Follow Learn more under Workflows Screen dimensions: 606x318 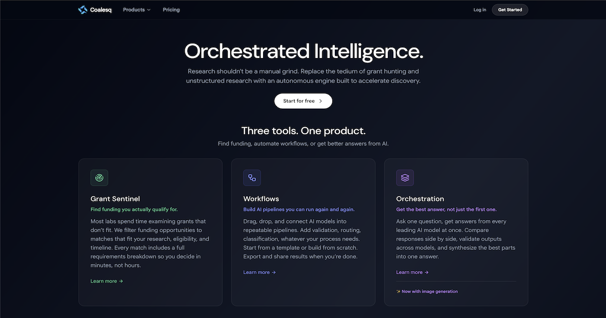(260, 272)
